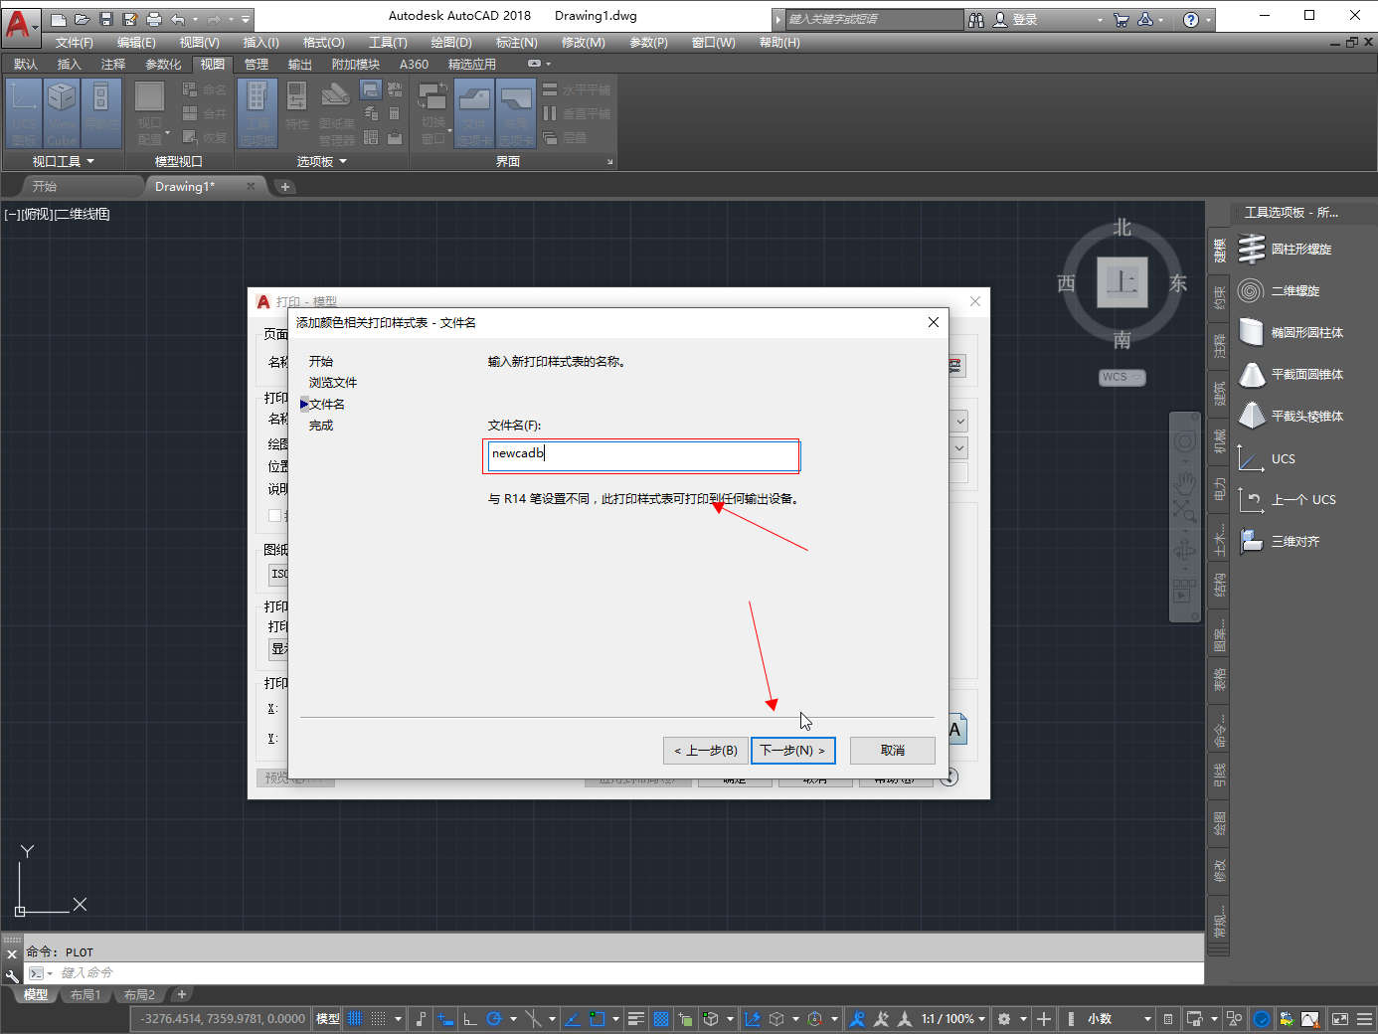This screenshot has width=1378, height=1034.
Task: Toggle snap mode in status bar
Action: (379, 1019)
